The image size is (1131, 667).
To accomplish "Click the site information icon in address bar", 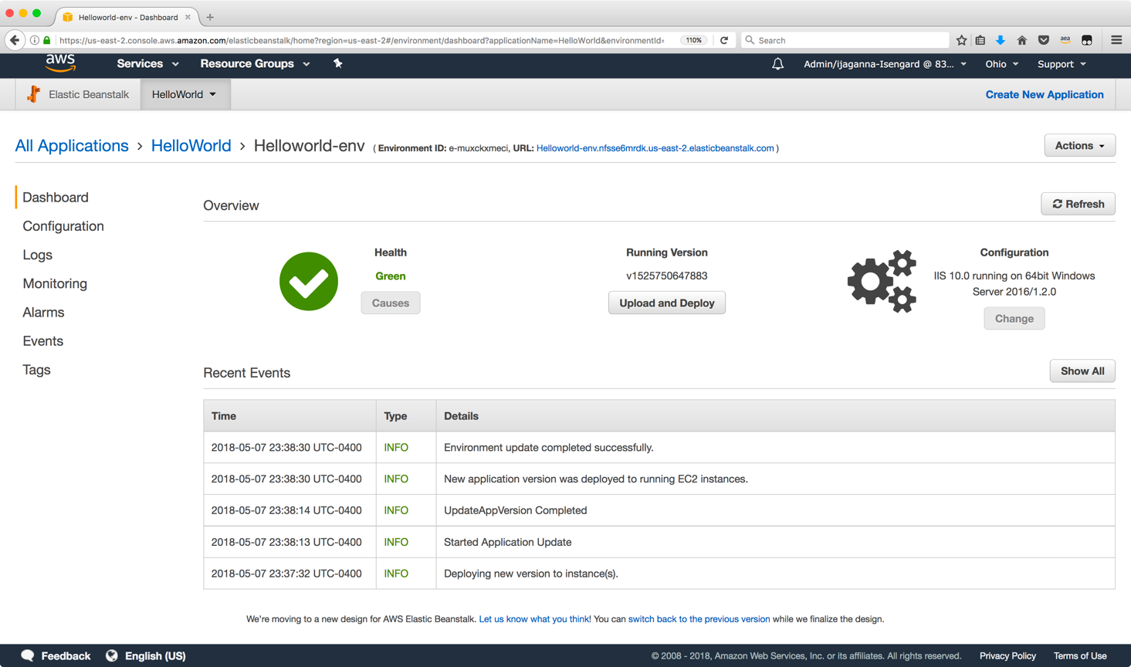I will pyautogui.click(x=35, y=40).
